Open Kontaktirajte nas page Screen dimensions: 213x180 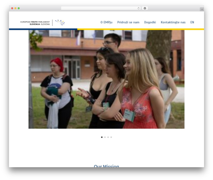tap(173, 22)
